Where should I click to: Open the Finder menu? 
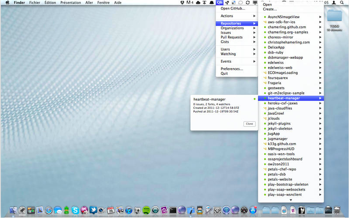[20, 3]
